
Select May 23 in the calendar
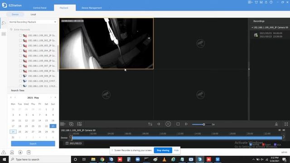[53, 126]
